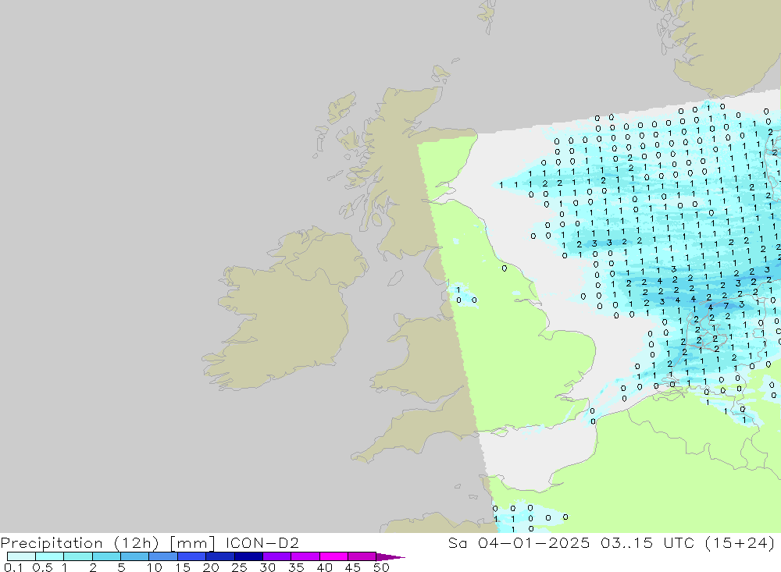The height and width of the screenshot is (572, 781).
Task: Click the over-50 mm arrow tip of legend
Action: 390,557
